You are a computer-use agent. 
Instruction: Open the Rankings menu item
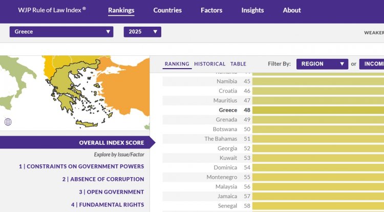click(x=121, y=10)
